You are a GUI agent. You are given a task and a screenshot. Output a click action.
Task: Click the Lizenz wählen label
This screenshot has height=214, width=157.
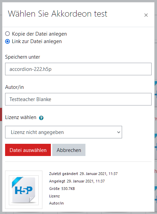click(21, 117)
